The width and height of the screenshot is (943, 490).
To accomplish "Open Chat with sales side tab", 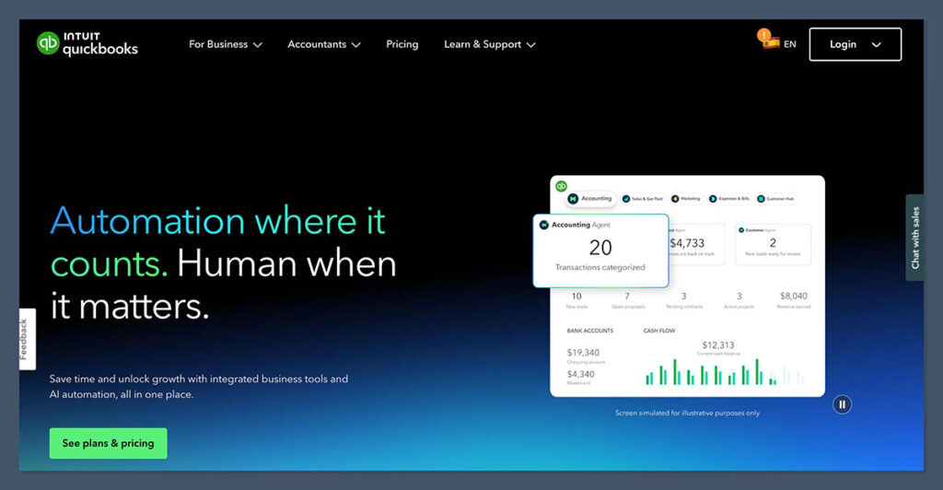I will click(x=914, y=238).
